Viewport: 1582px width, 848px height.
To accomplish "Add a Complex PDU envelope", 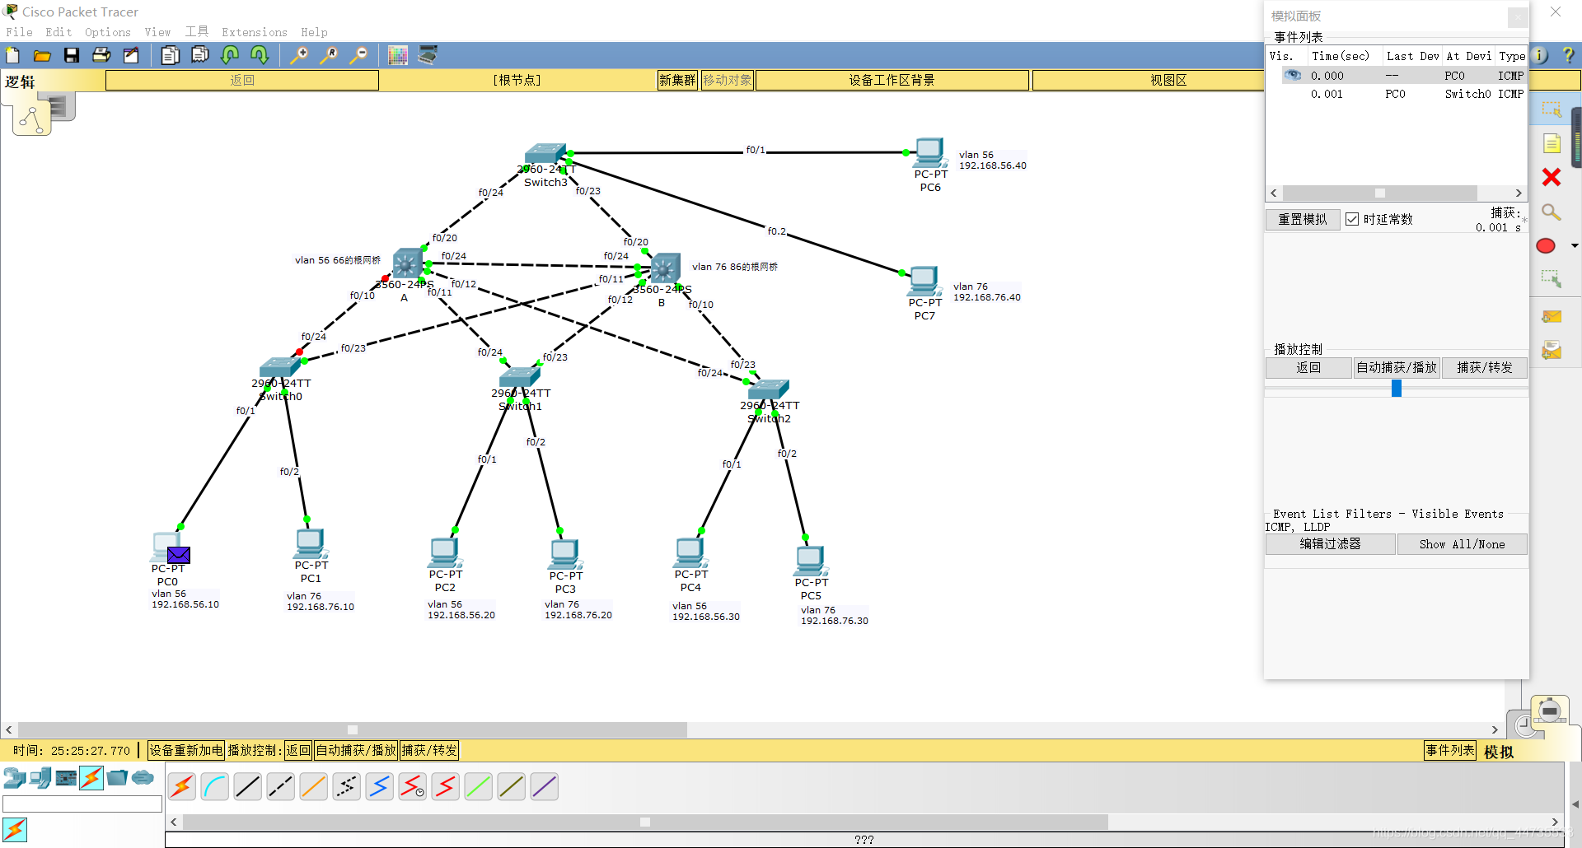I will (x=1552, y=351).
